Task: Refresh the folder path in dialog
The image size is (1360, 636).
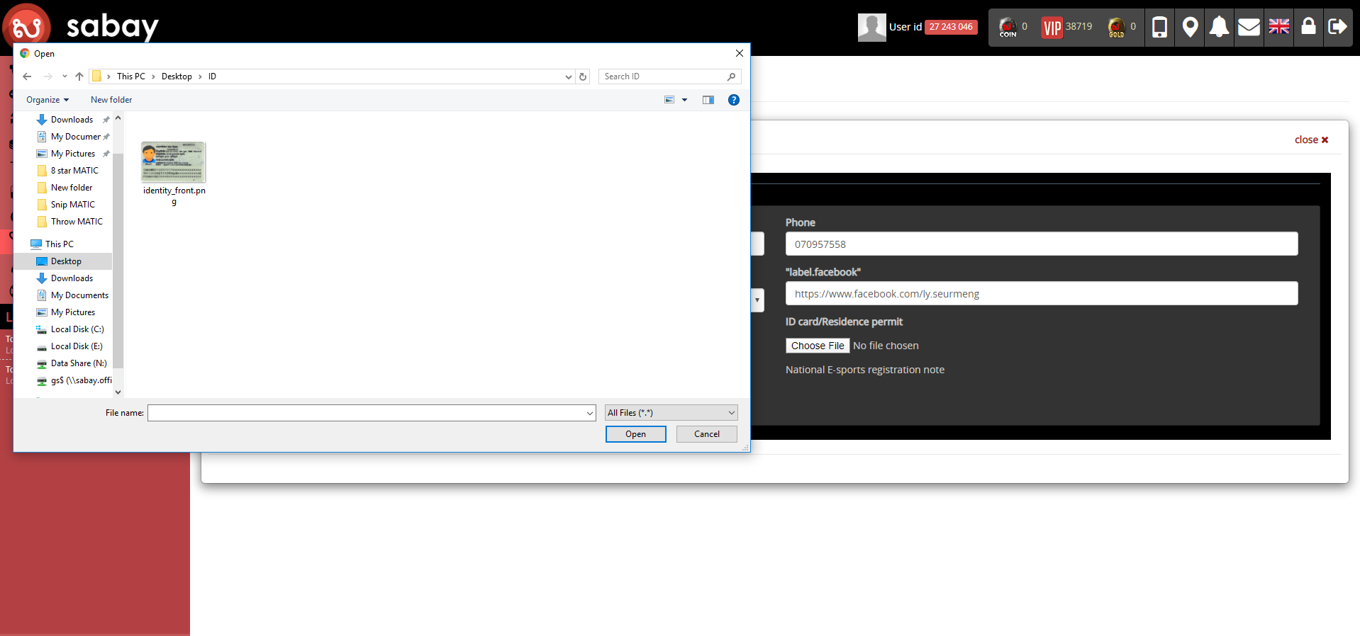Action: click(x=583, y=76)
